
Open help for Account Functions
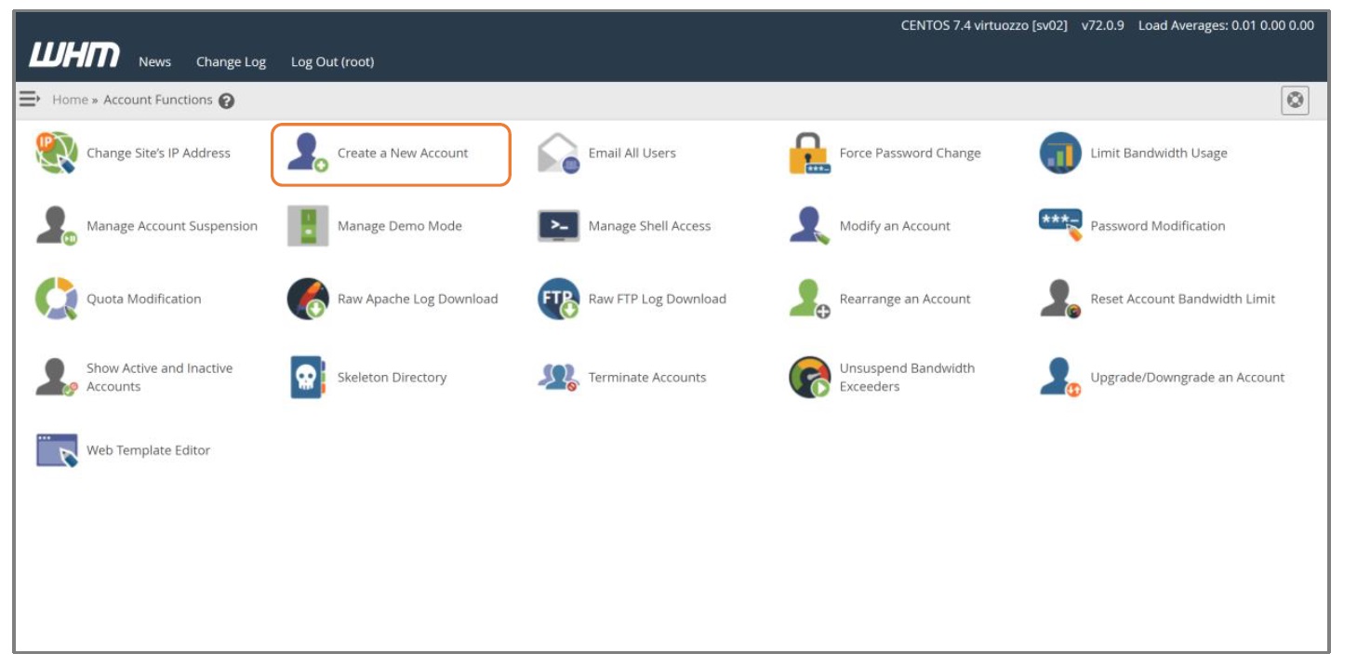(x=226, y=100)
